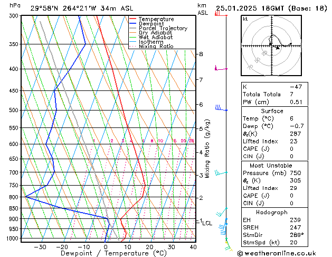Viewport: 332px width, 257px height.
Task: Click the SREH value '247'
Action: 296,227
